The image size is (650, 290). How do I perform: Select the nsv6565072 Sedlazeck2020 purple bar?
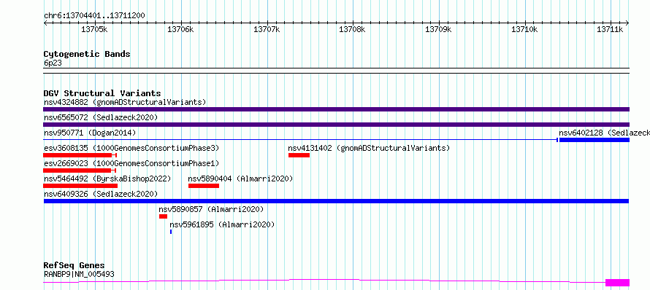point(336,125)
